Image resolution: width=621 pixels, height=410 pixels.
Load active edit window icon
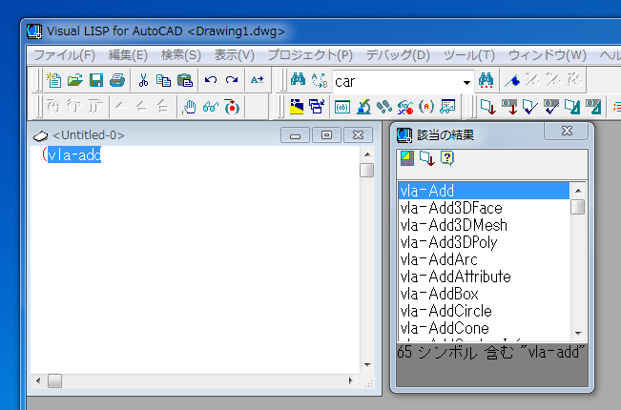pos(488,107)
